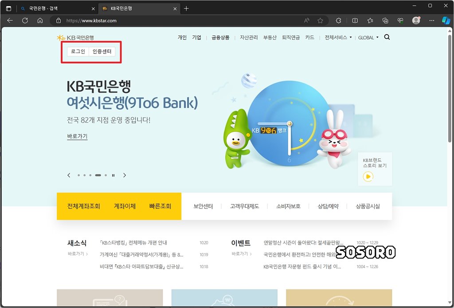Select the first banner slide dot
454x308 pixels.
click(78, 175)
